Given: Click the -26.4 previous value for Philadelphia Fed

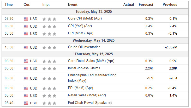Looking at the screenshot, I should point(173,78).
